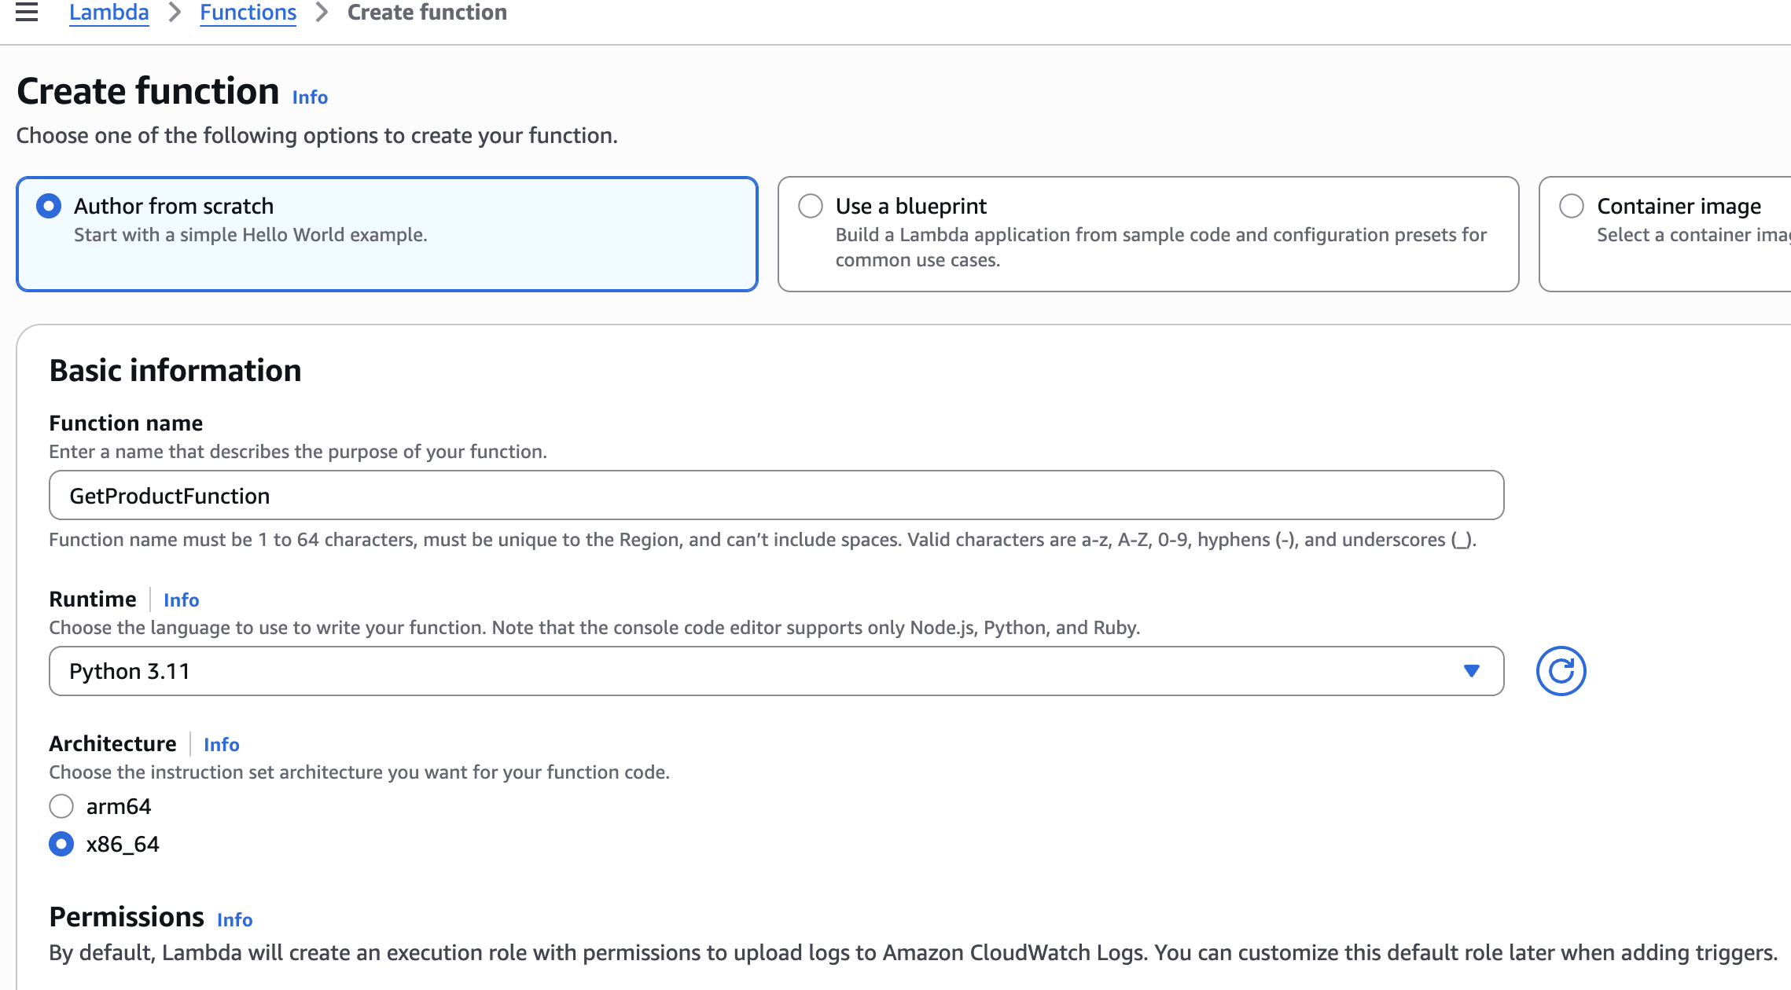The width and height of the screenshot is (1791, 990).
Task: Click breadcrumb chevron after Functions
Action: tap(322, 13)
